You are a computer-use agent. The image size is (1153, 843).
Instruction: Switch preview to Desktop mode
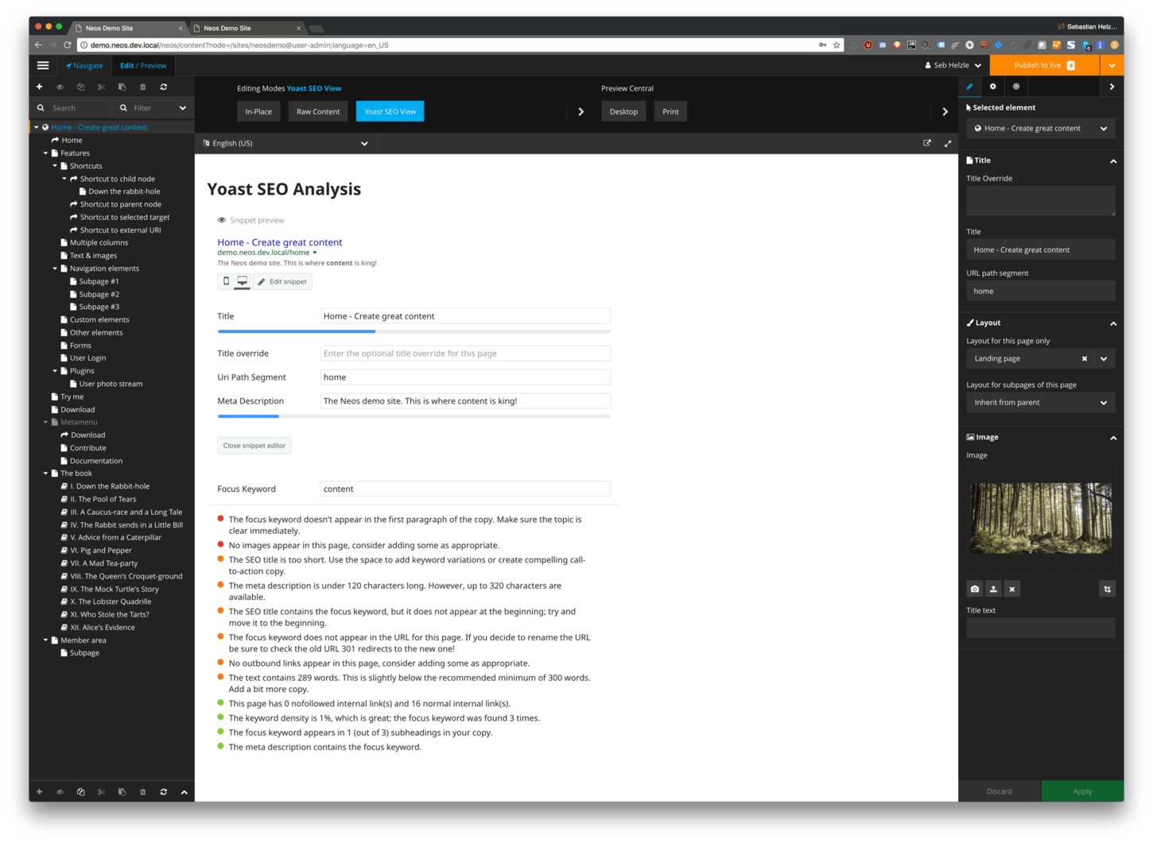coord(623,111)
